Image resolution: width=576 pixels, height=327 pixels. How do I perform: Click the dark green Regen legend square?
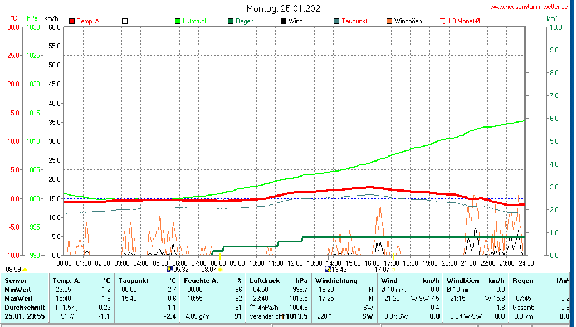click(231, 21)
